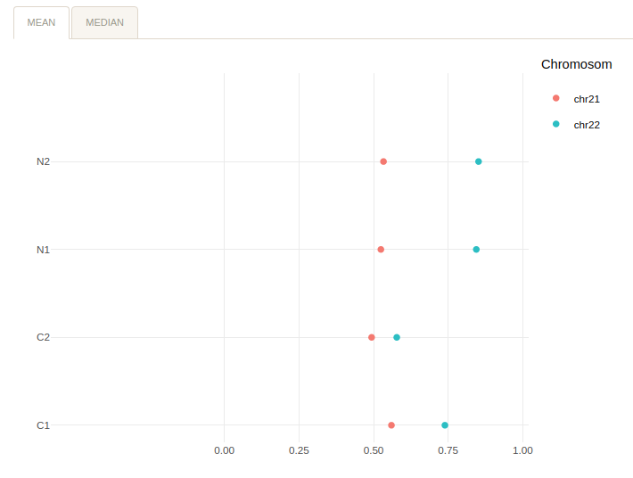Image resolution: width=633 pixels, height=478 pixels.
Task: Click the 0.75 x-axis tick label
Action: [x=448, y=450]
